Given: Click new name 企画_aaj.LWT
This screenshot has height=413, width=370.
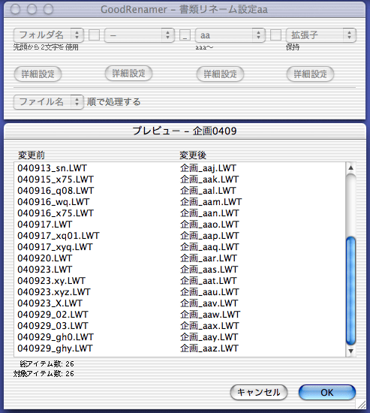Looking at the screenshot, I should pos(209,168).
